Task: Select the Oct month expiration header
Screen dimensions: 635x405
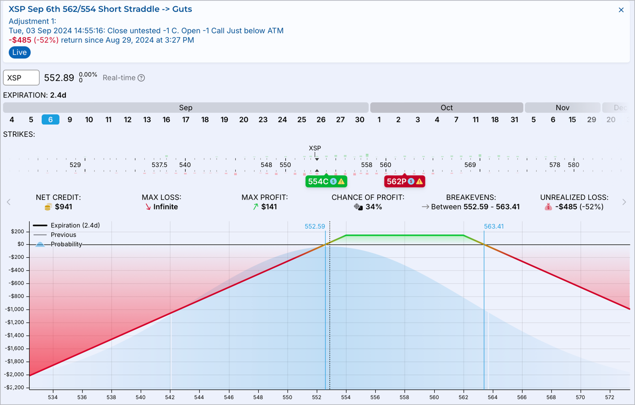Action: [x=446, y=108]
